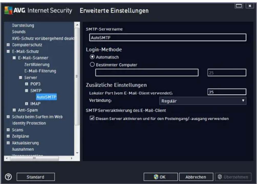Click the IMAP label in the tree
This screenshot has width=257, height=184.
(x=35, y=104)
